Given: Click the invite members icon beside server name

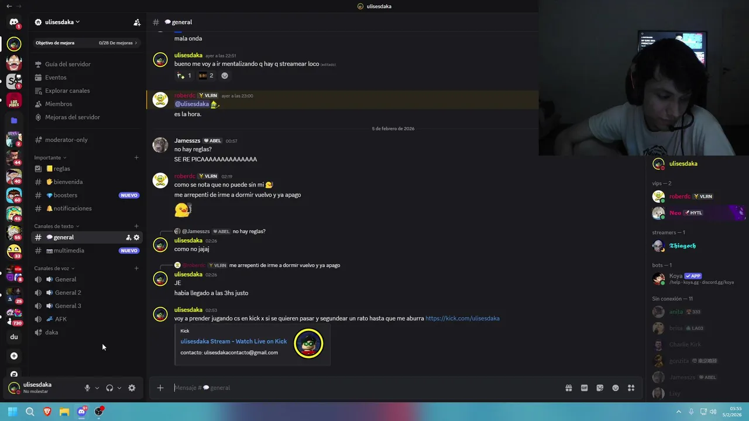Looking at the screenshot, I should (137, 22).
